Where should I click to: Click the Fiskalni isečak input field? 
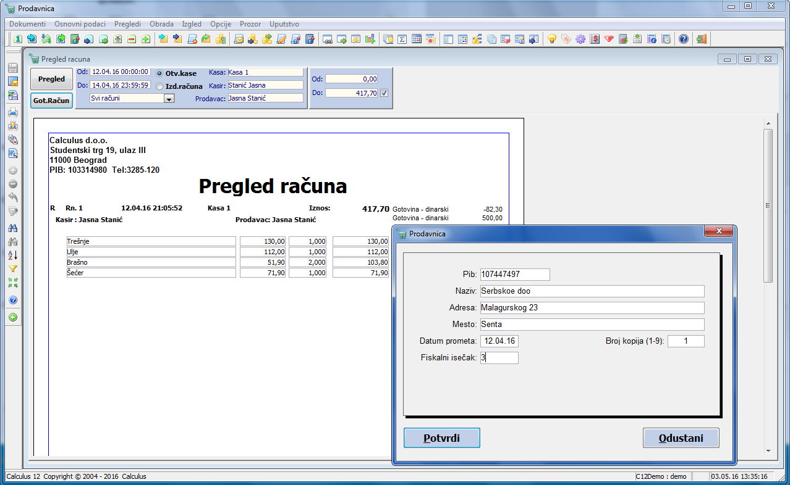pyautogui.click(x=499, y=357)
